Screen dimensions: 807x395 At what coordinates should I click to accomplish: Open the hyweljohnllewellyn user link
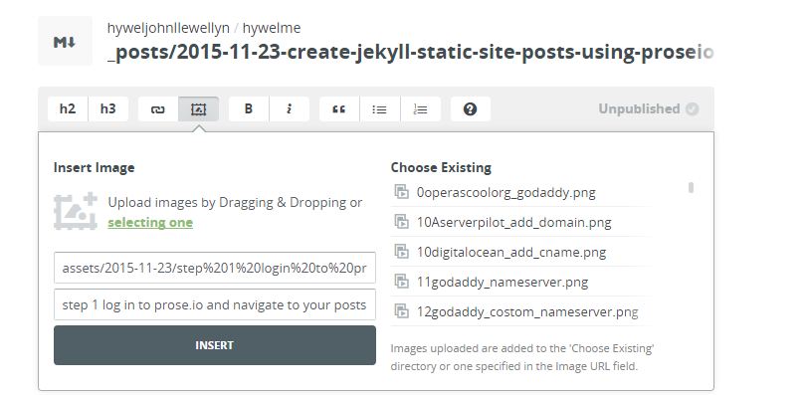pyautogui.click(x=168, y=28)
